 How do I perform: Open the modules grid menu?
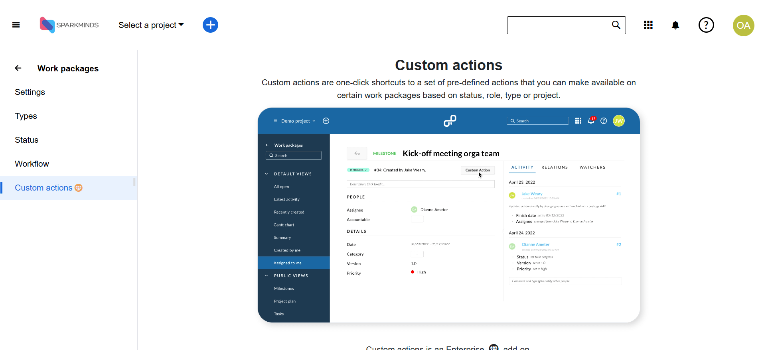point(648,25)
